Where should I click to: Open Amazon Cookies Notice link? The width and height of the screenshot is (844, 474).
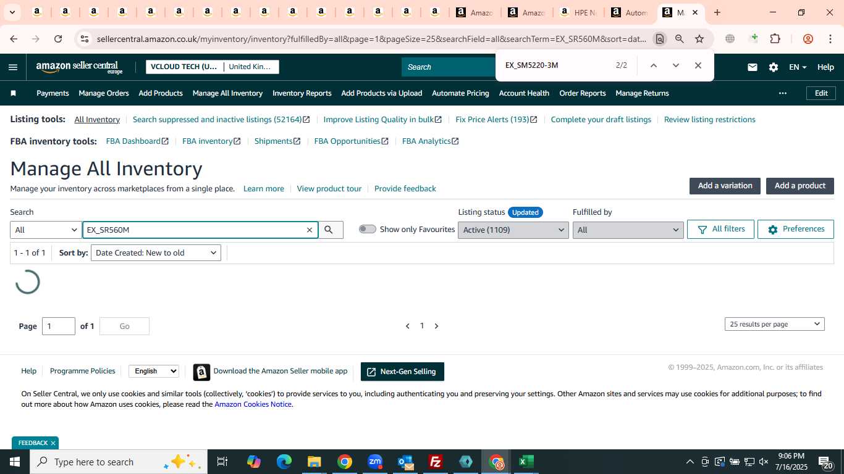pos(253,404)
